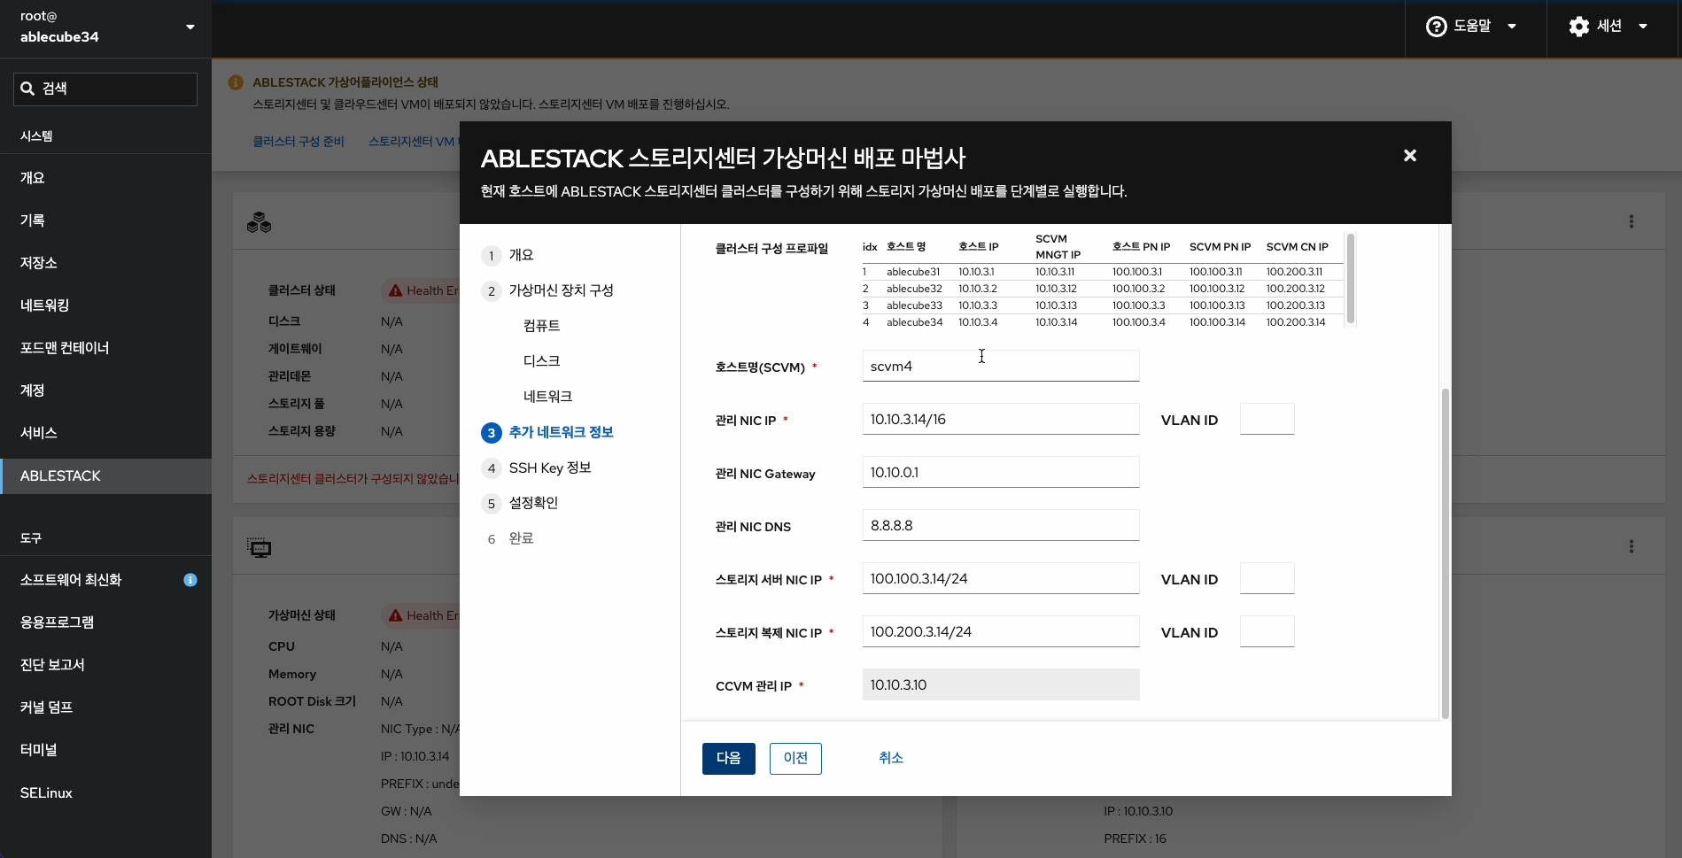Click the 다음 button to proceed

point(728,758)
